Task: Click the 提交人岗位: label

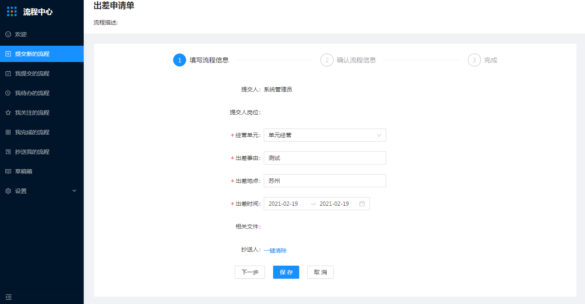Action: pyautogui.click(x=245, y=112)
